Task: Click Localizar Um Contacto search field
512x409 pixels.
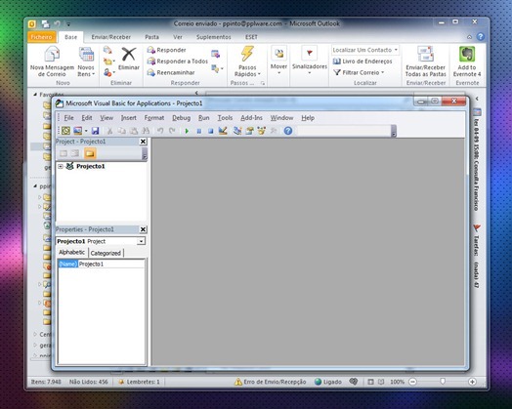Action: tap(364, 50)
